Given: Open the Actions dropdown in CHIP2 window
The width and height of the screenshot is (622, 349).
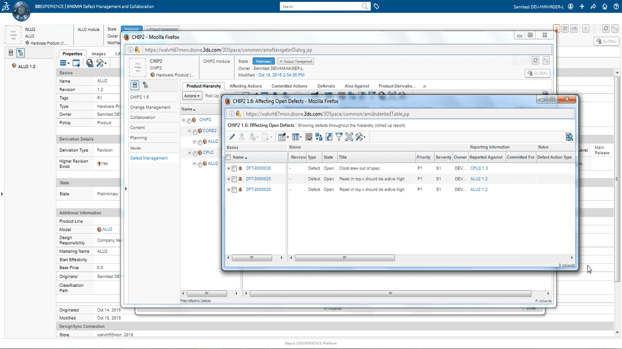Looking at the screenshot, I should click(192, 96).
